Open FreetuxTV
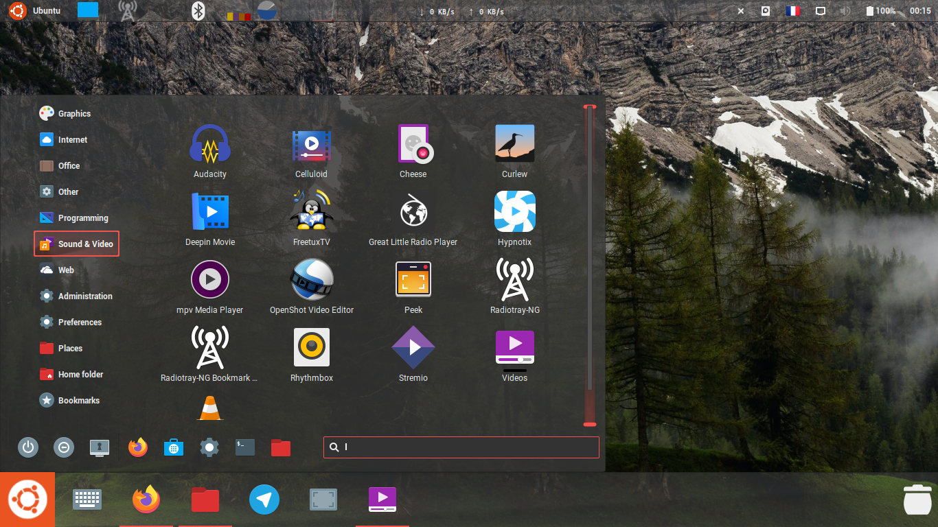938x527 pixels. (312, 220)
